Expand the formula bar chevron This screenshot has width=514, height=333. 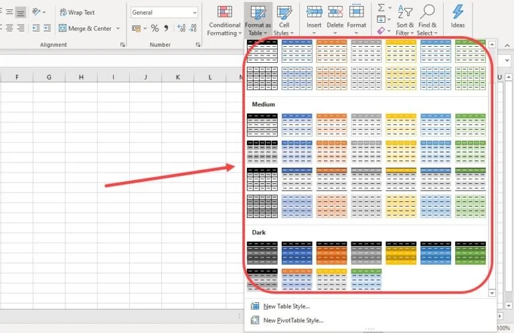click(x=507, y=60)
